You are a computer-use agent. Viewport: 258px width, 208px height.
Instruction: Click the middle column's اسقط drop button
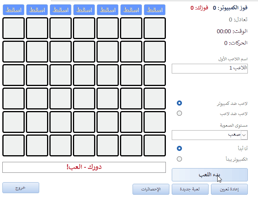pyautogui.click(x=84, y=10)
